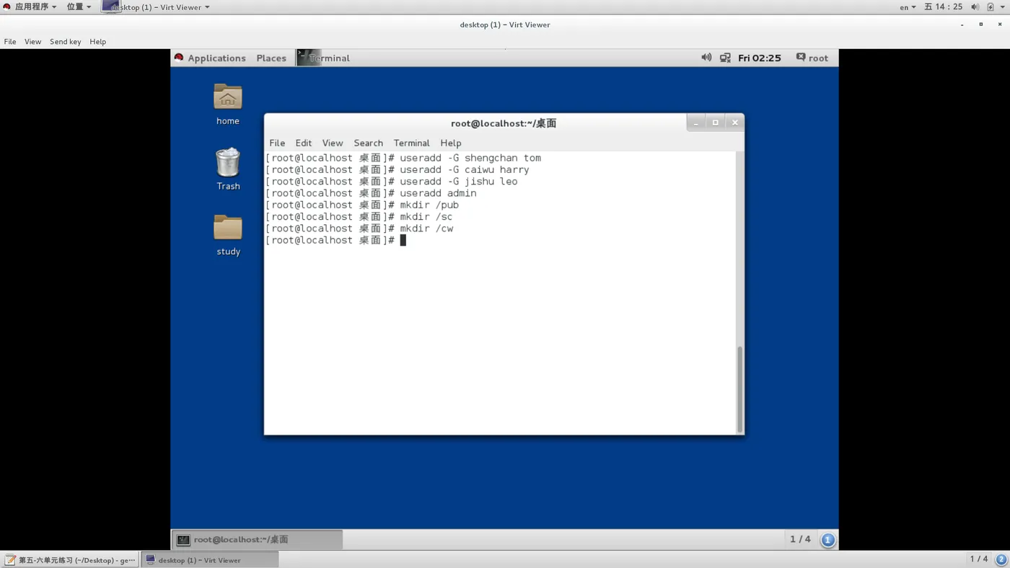
Task: Minimize the terminal window
Action: pyautogui.click(x=695, y=123)
